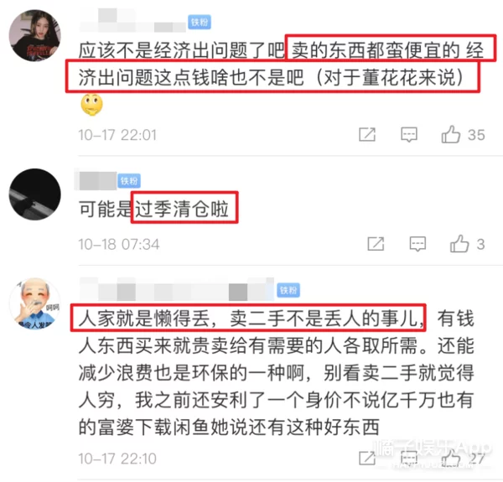This screenshot has width=503, height=482.
Task: Open the girl avatar of first commenter
Action: click(x=34, y=35)
